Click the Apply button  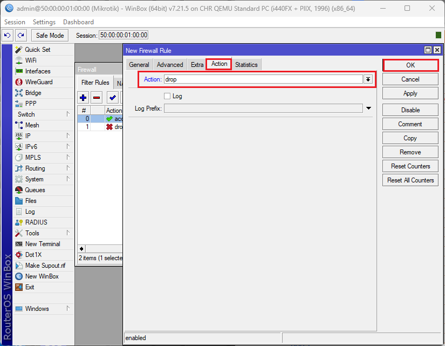[410, 93]
